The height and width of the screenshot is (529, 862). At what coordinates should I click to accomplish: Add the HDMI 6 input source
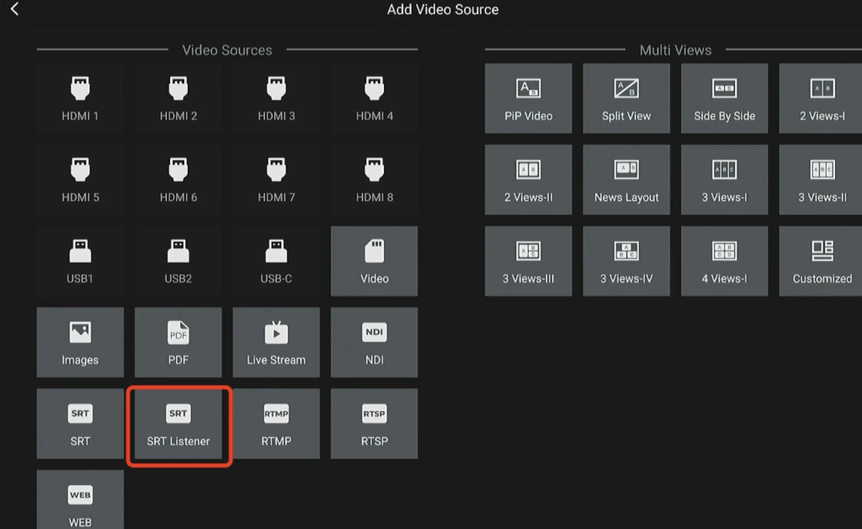point(178,180)
